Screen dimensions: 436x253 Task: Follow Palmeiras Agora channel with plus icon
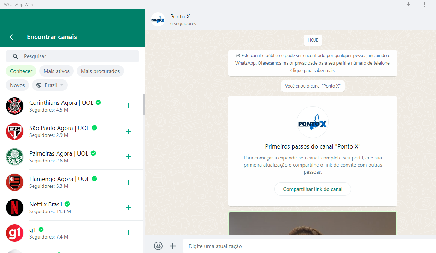pyautogui.click(x=129, y=157)
